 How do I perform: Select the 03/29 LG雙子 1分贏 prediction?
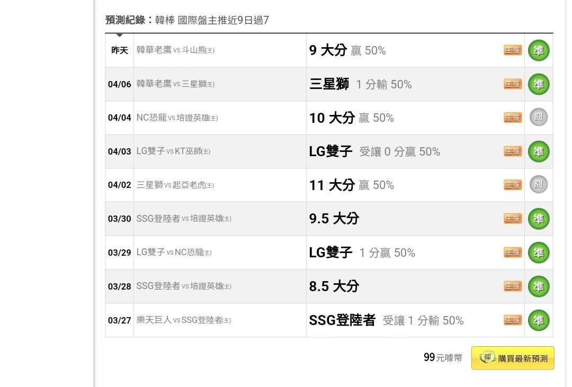[x=362, y=253]
